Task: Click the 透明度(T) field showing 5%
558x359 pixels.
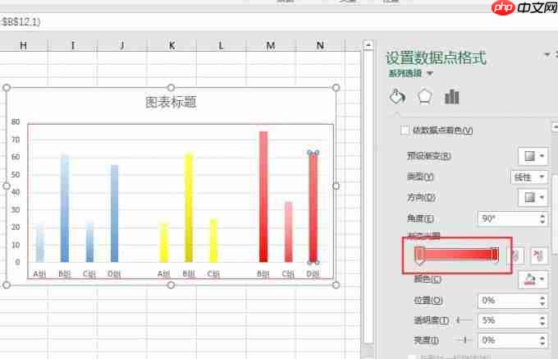Action: pos(507,320)
